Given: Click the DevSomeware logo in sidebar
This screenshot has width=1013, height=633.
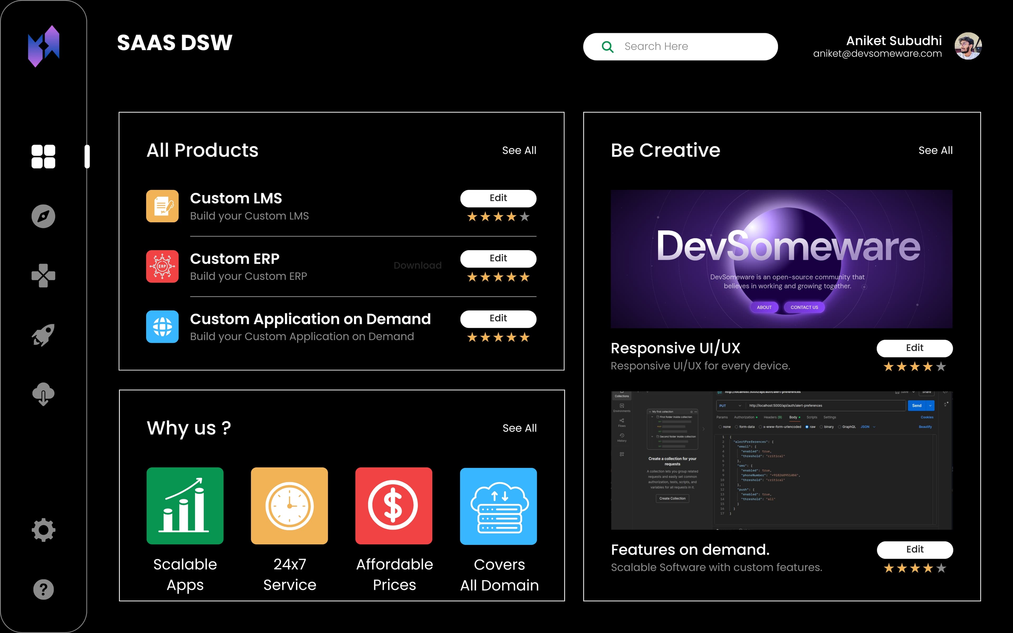Looking at the screenshot, I should click(44, 46).
